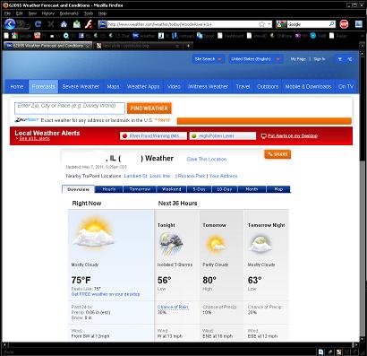Open the Google bookmark in bookmarks bar
The image size is (367, 356).
coord(21,36)
